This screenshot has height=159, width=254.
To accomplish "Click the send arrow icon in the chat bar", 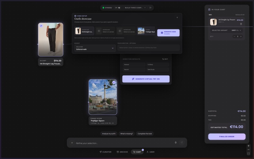I will pyautogui.click(x=182, y=143).
